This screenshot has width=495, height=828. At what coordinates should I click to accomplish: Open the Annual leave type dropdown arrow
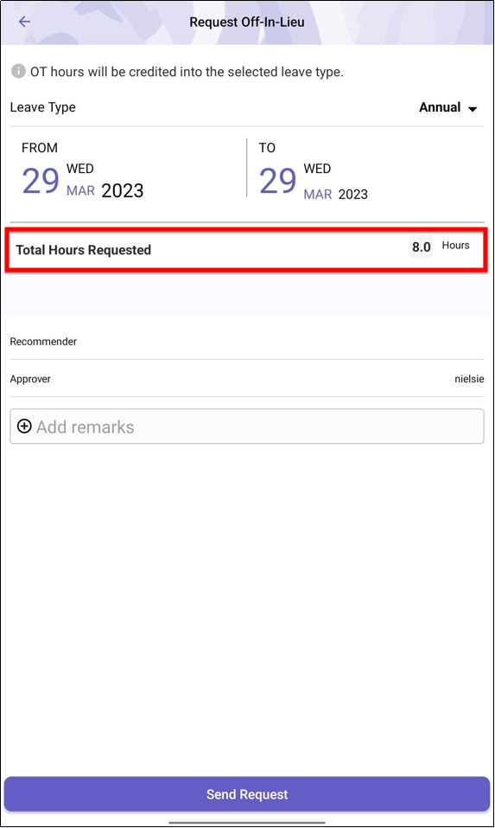tap(473, 109)
